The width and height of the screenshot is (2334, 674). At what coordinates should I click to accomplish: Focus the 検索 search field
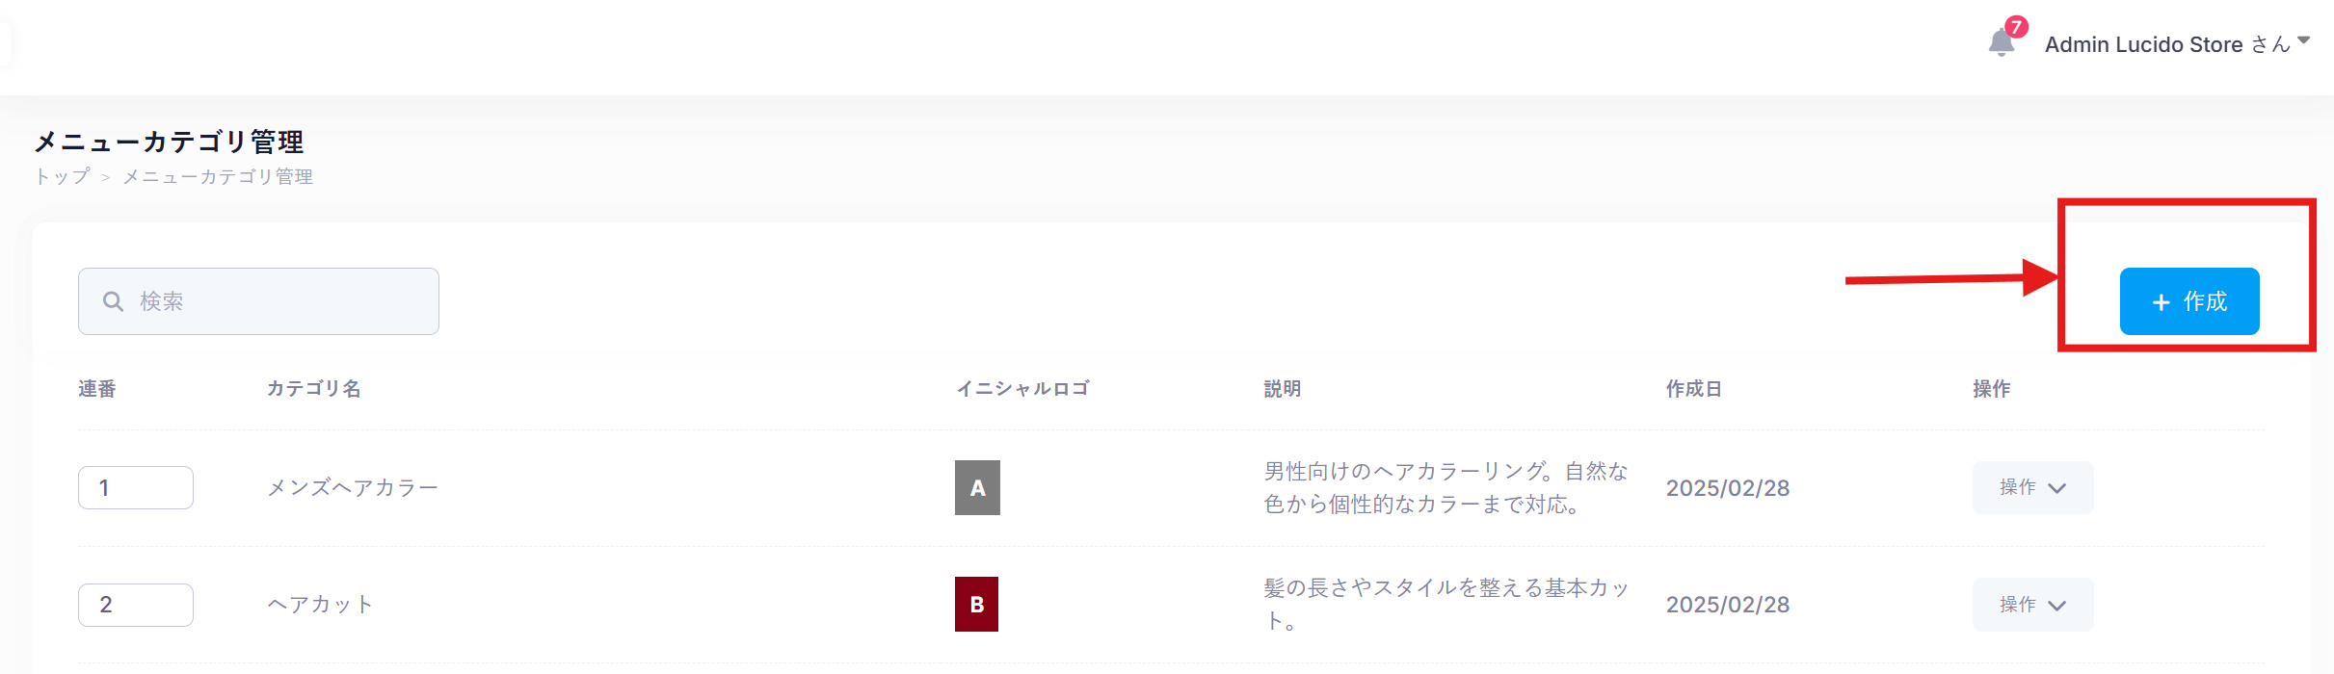point(279,301)
